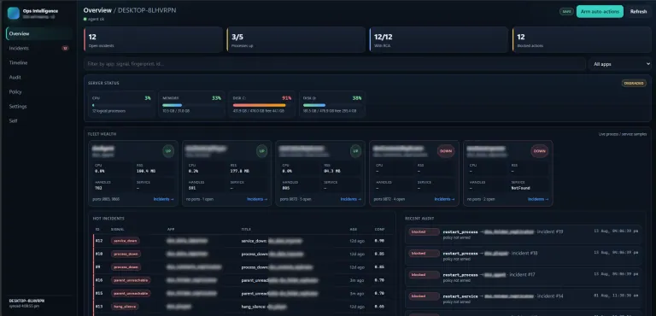656x316 pixels.
Task: Click UP badge on card with RSS 177.8 MB
Action: (x=262, y=151)
